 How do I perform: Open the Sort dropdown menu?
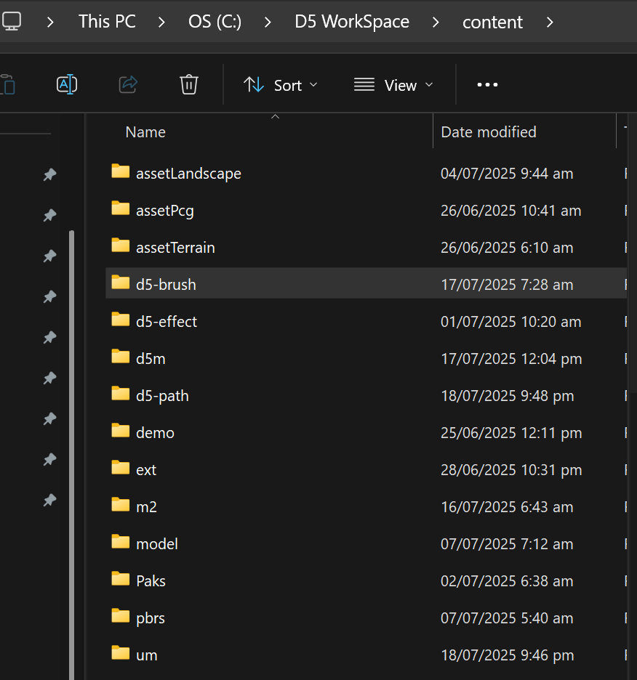pos(281,85)
